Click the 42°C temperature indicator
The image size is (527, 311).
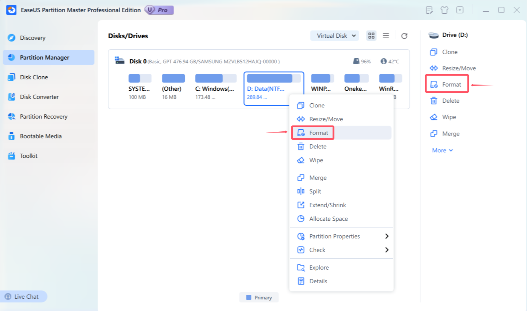[390, 62]
